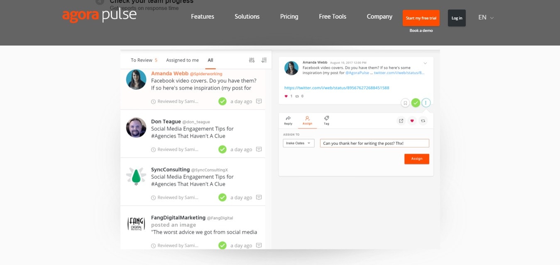Click the Book a demo link
The image size is (560, 265).
tap(421, 31)
